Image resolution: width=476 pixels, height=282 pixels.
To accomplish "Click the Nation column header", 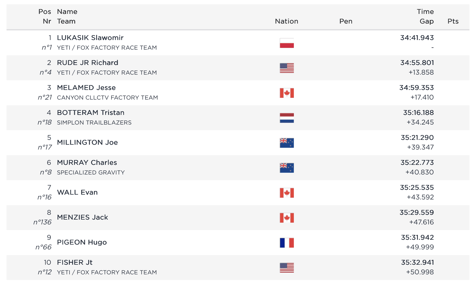I will coord(287,21).
